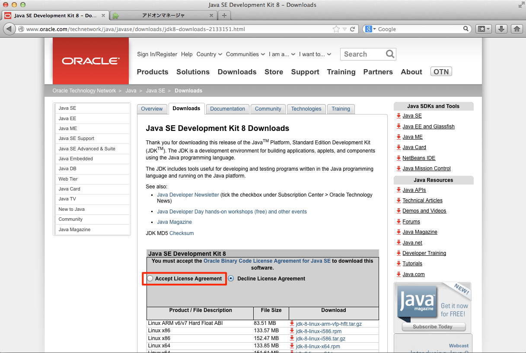Click the search magnifier in Oracle's site search
This screenshot has width=526, height=353.
coord(389,54)
